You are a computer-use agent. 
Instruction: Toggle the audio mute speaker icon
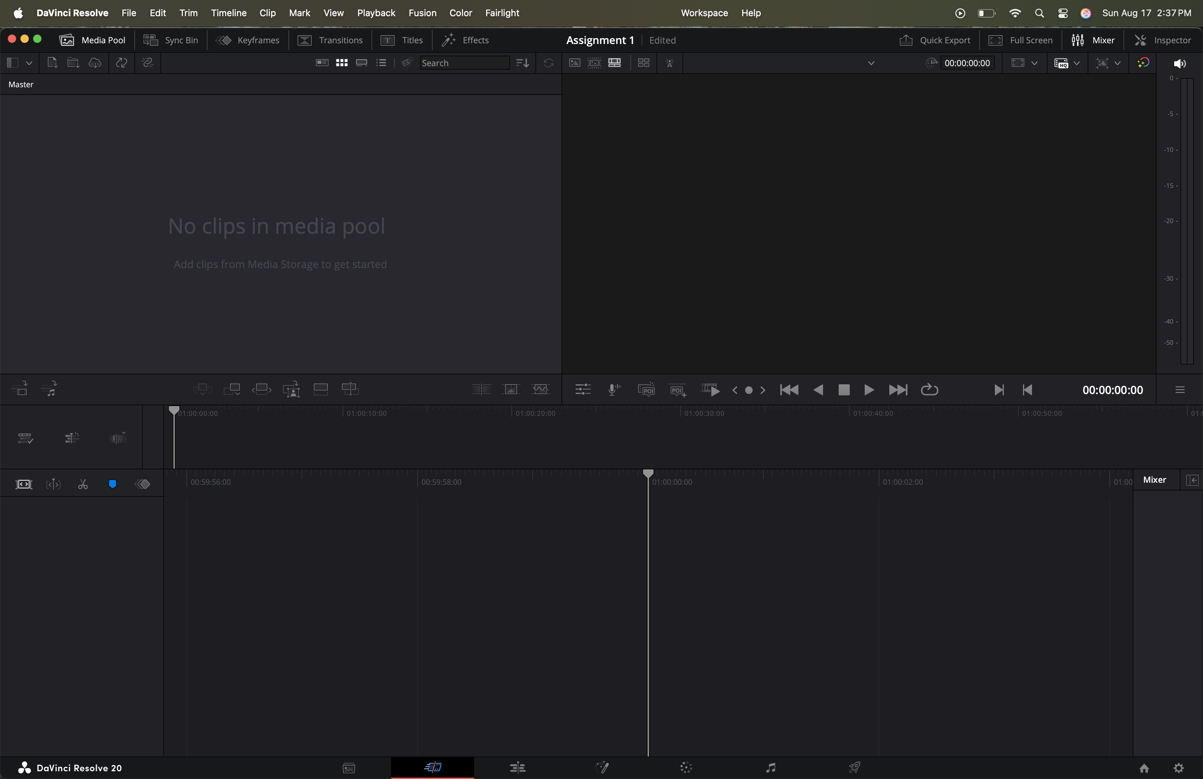tap(1179, 63)
